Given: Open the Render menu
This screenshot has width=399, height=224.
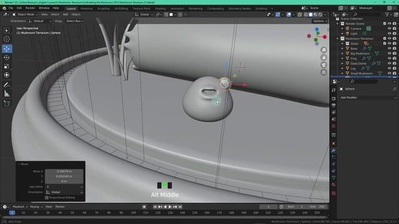Looking at the screenshot, I should click(x=31, y=8).
